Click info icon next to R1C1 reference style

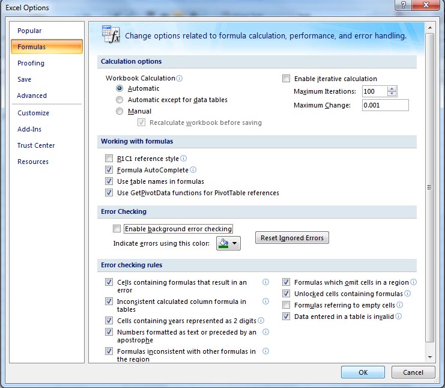tap(183, 159)
